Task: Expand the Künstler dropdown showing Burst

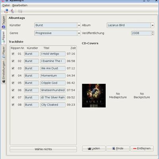Action: [79, 25]
